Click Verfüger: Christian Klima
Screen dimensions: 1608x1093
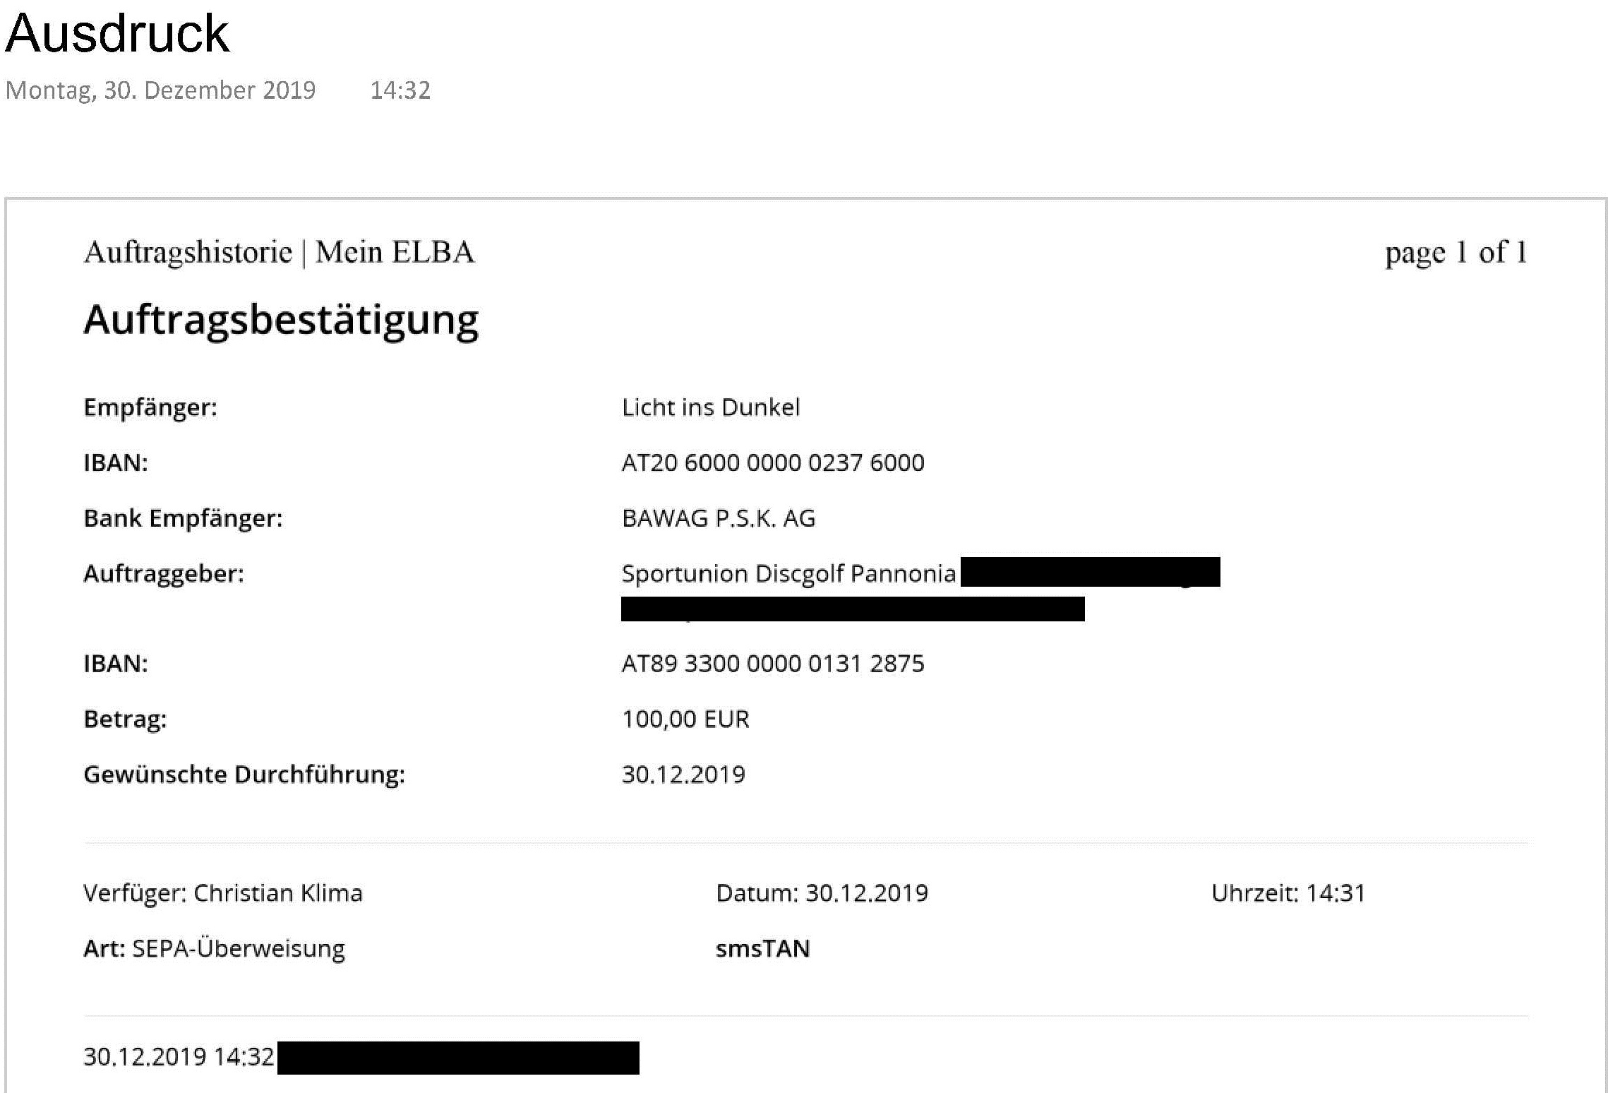(x=223, y=893)
